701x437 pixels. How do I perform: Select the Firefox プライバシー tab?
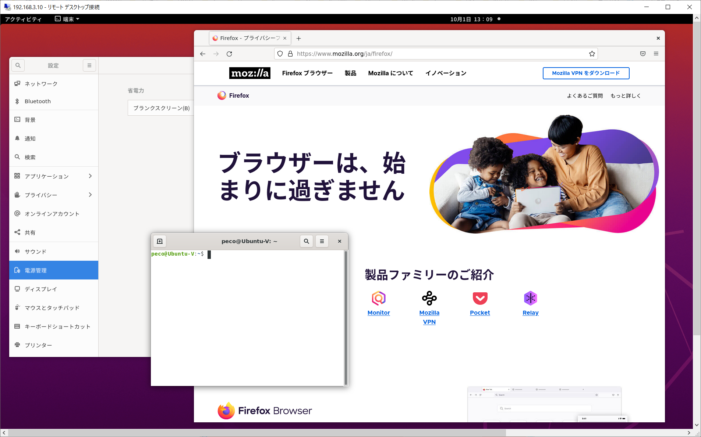pos(250,38)
